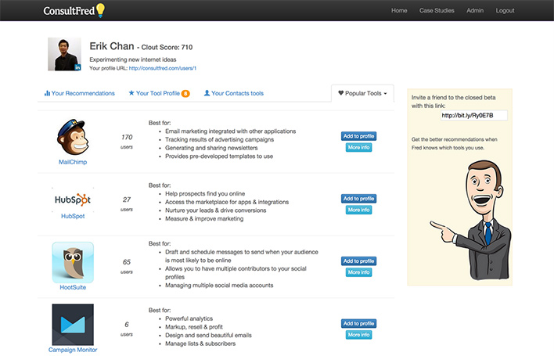Click the ConsultFred lightbulb logo
The image size is (554, 356).
[99, 10]
